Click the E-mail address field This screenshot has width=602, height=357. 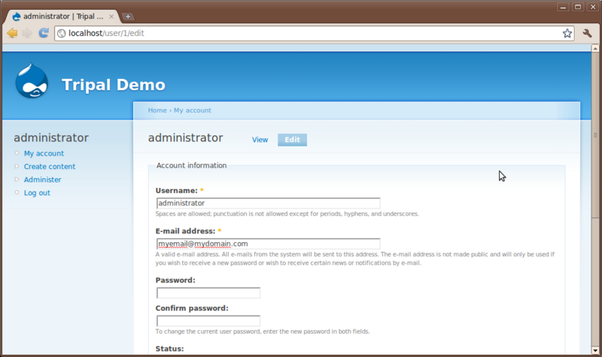pos(269,244)
